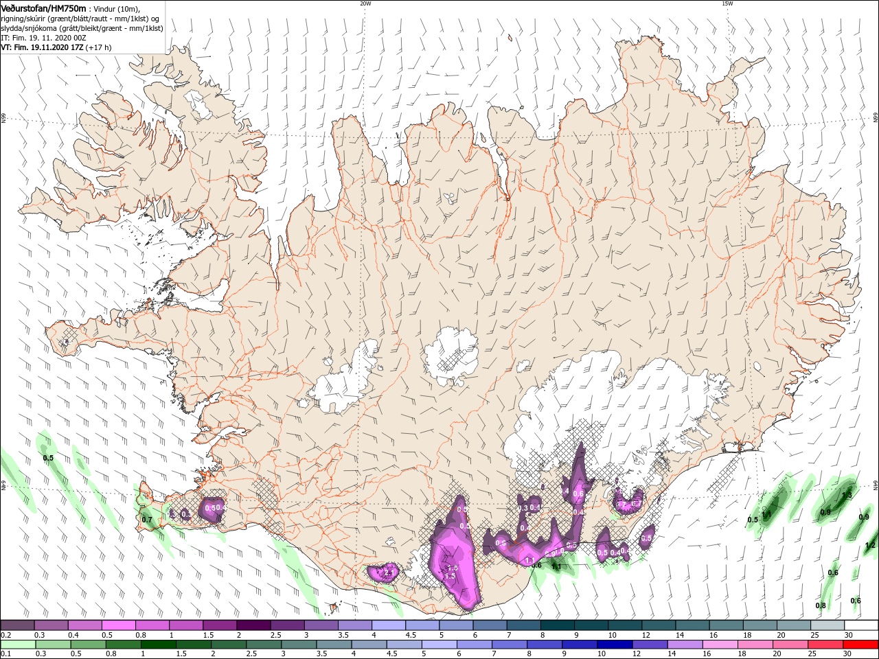Select lower-scale blue swatch labeled 8

(545, 645)
